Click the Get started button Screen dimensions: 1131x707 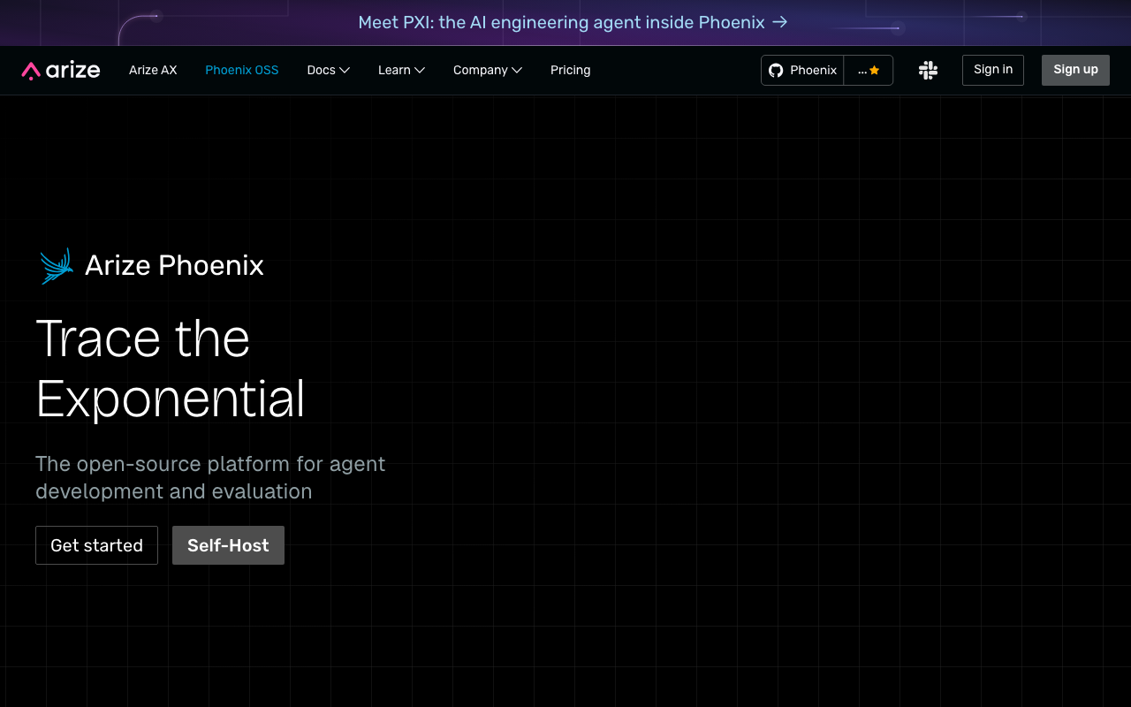coord(96,545)
